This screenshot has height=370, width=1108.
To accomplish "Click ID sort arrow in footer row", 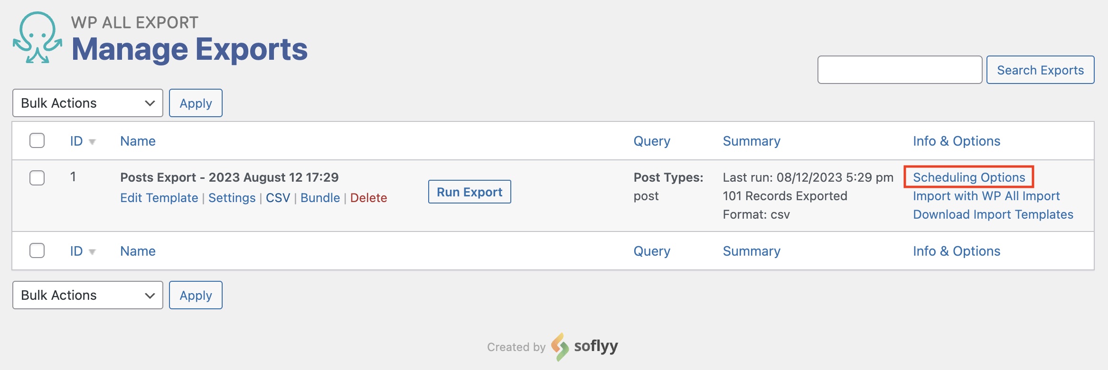I will (x=93, y=252).
